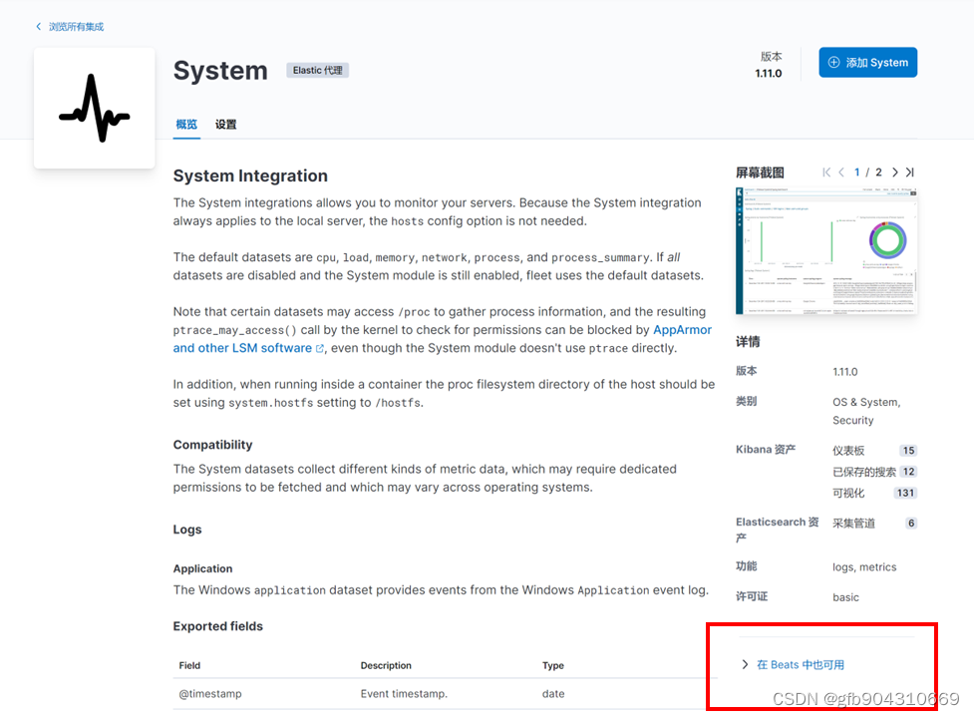The image size is (974, 718).
Task: Click the Compatibility heading
Action: coord(212,445)
